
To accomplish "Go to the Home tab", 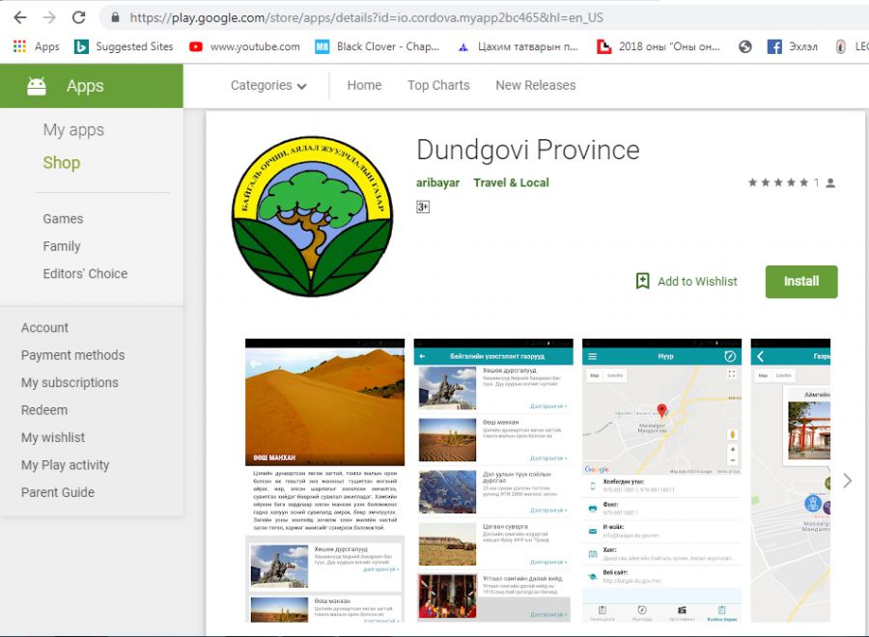I will coord(364,85).
